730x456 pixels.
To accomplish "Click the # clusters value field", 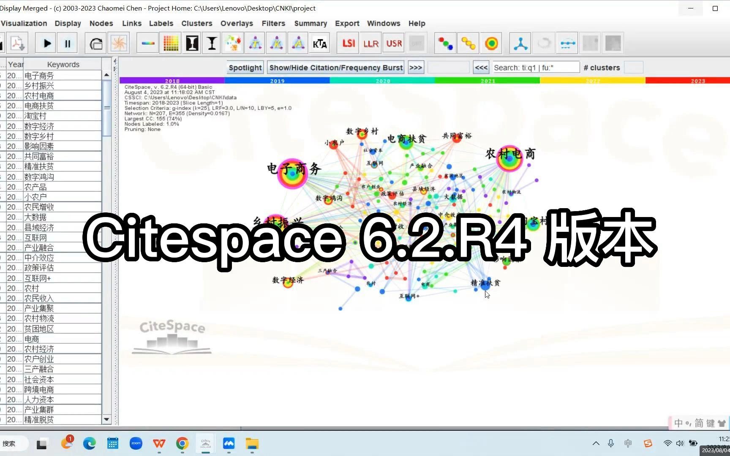I will (633, 68).
